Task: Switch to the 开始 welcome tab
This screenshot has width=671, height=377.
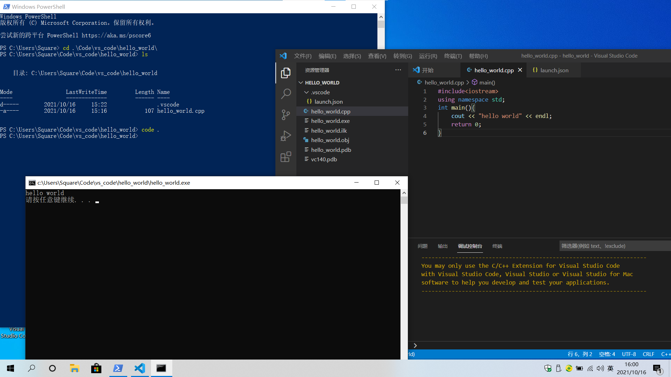Action: pyautogui.click(x=434, y=70)
